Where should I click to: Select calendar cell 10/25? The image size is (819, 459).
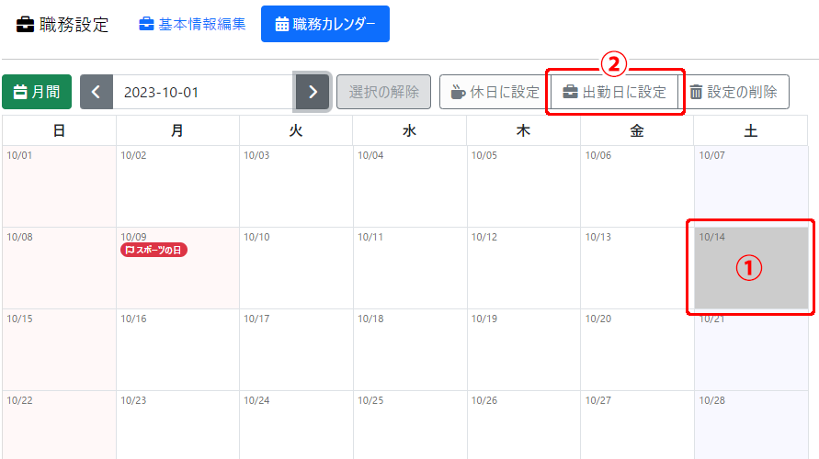(x=410, y=425)
